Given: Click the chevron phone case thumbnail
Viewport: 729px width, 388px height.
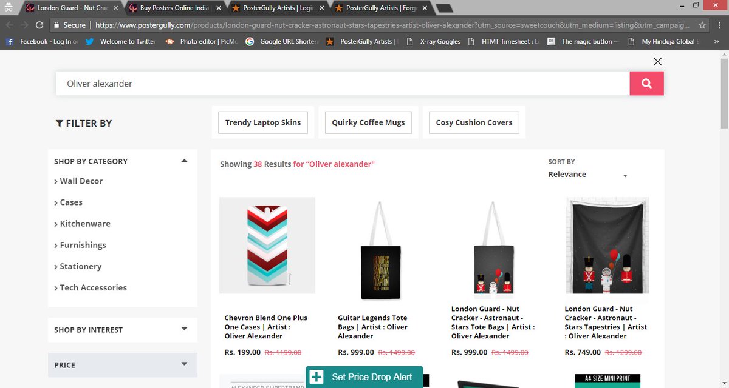Looking at the screenshot, I should tap(267, 246).
